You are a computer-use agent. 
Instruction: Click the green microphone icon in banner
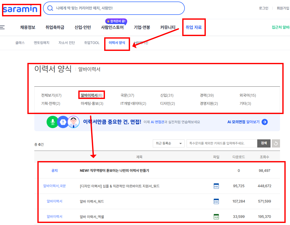coord(52,122)
